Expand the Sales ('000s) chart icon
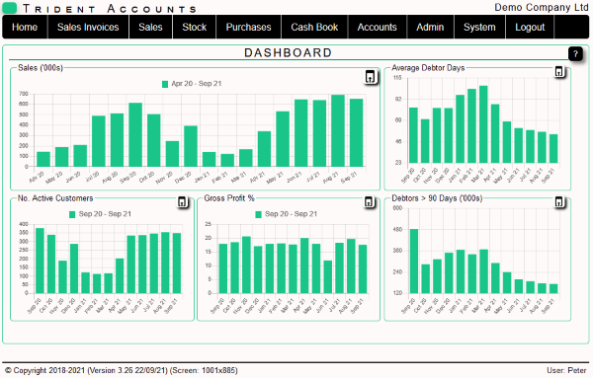This screenshot has height=378, width=593. pos(371,77)
